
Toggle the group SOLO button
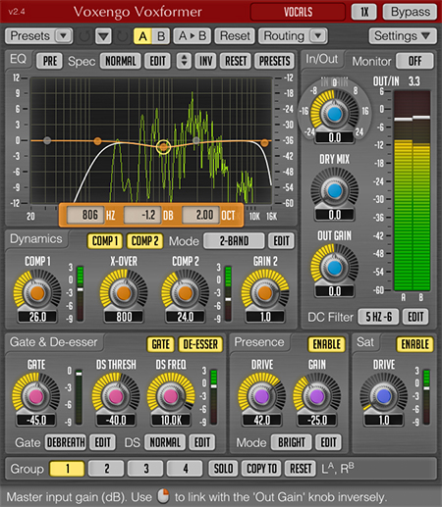[x=223, y=469]
